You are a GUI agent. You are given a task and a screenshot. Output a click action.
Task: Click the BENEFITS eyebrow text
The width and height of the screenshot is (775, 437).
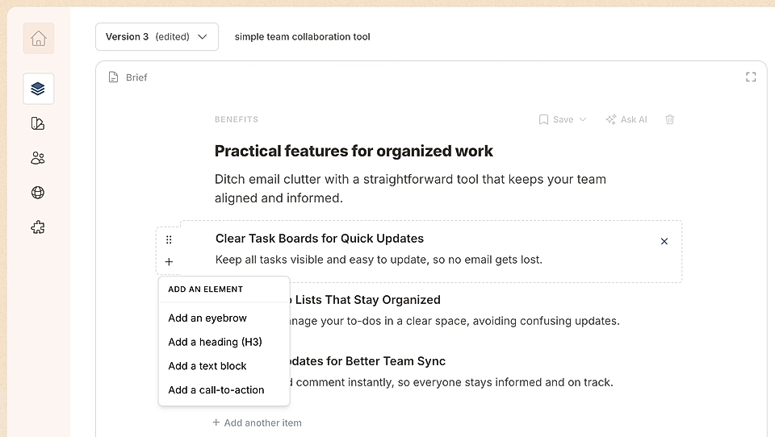pyautogui.click(x=237, y=119)
